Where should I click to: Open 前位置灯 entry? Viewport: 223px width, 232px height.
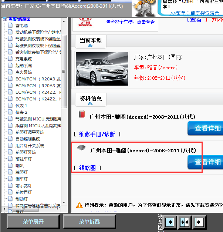[24, 192]
